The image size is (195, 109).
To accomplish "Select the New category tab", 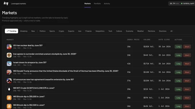I will 33,31.
